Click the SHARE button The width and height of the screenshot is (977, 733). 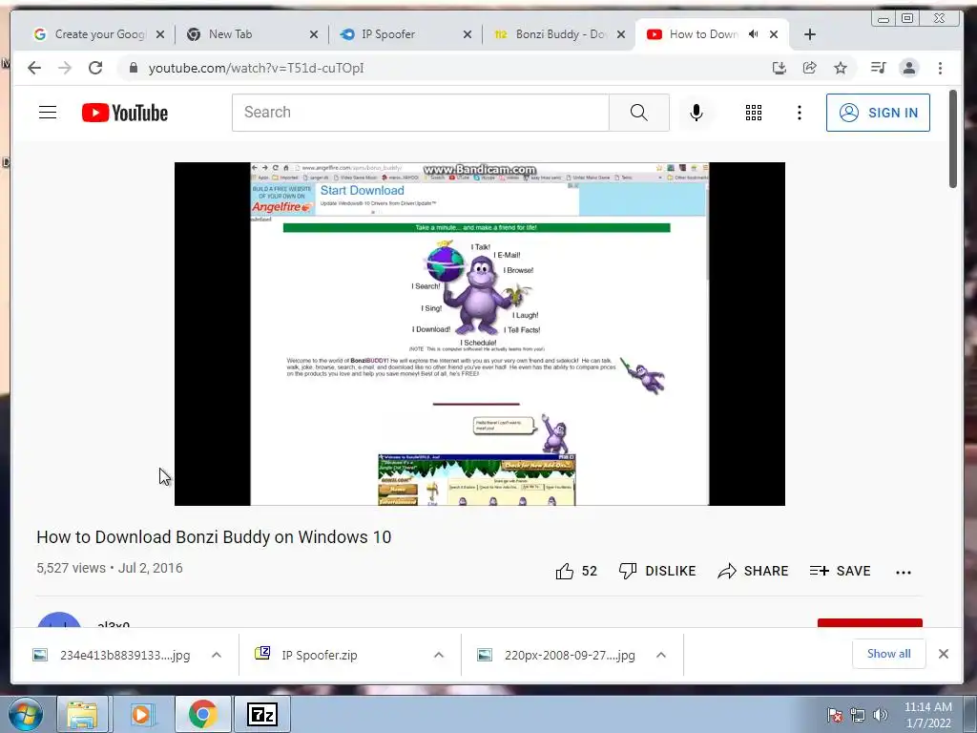[x=754, y=571]
